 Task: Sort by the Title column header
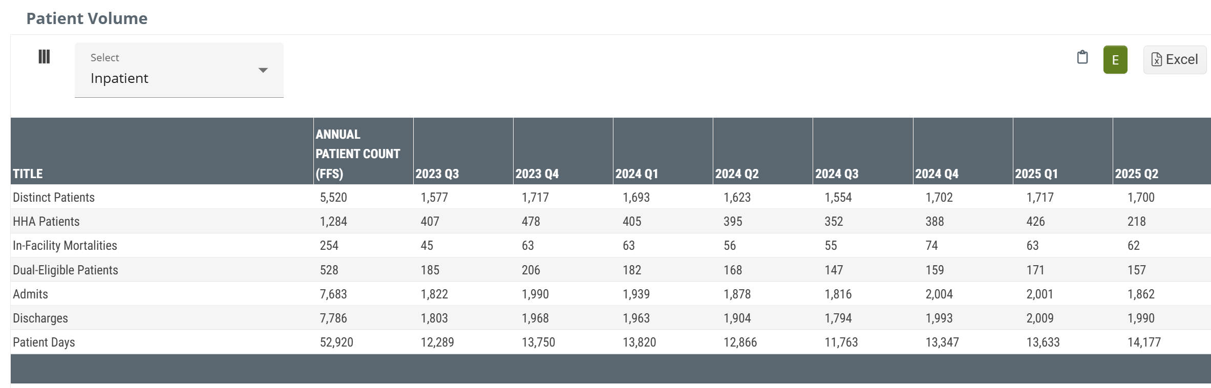click(x=28, y=174)
